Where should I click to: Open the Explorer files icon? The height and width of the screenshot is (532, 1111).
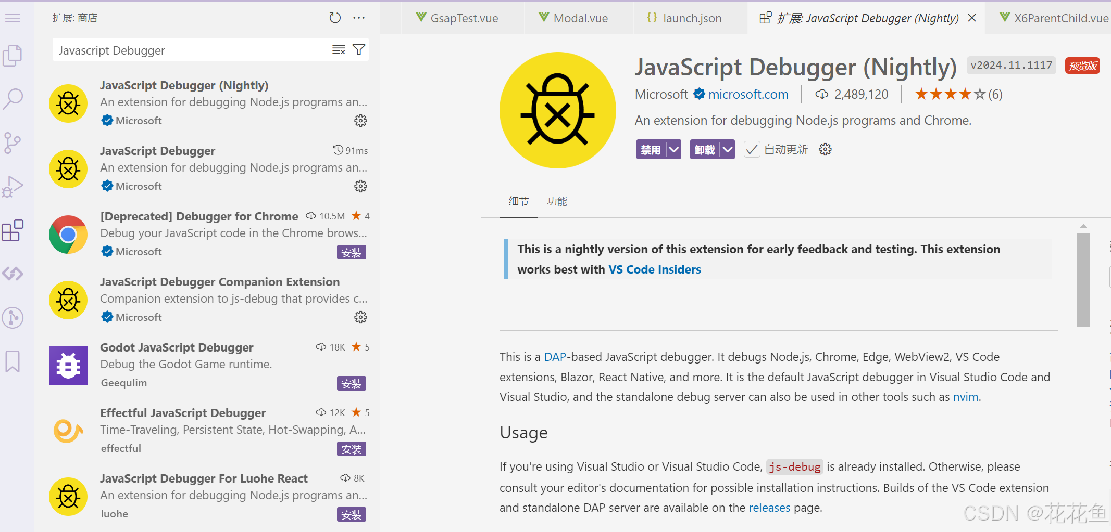tap(13, 55)
